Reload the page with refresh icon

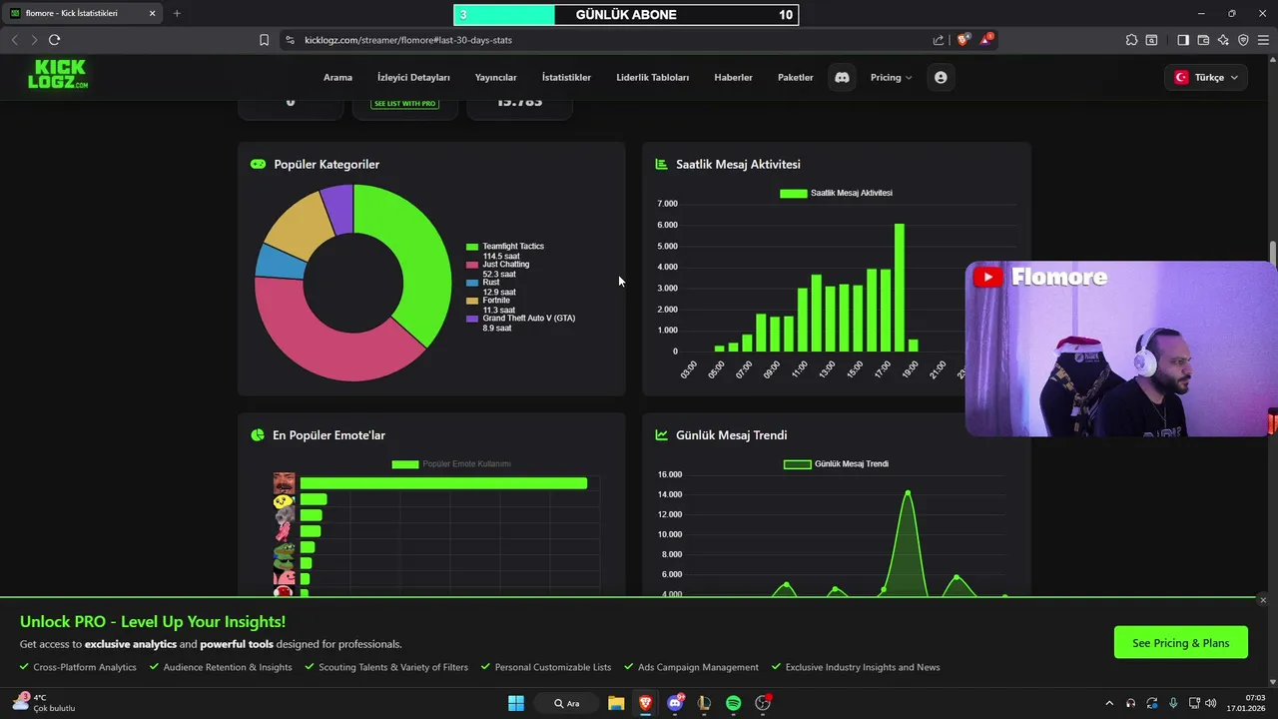pos(54,40)
